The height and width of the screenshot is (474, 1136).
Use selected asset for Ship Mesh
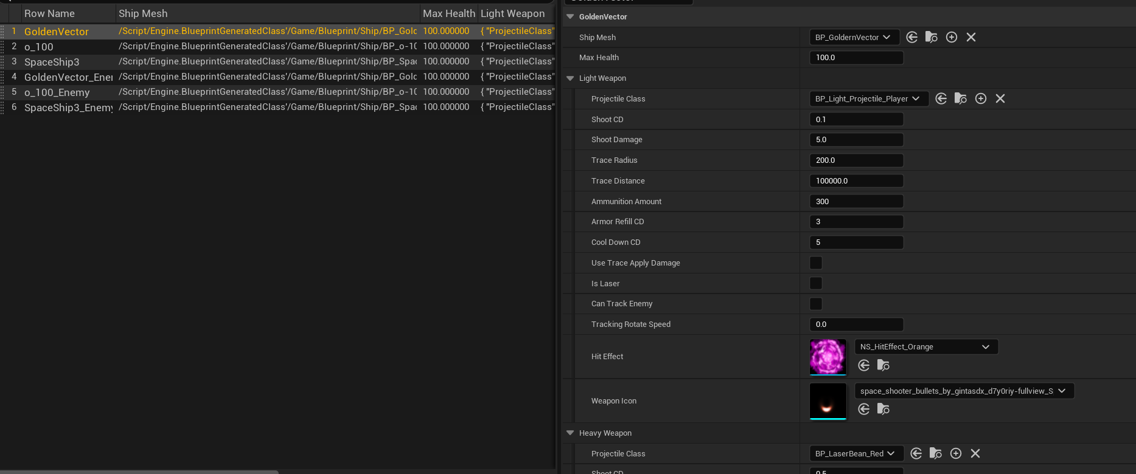pyautogui.click(x=911, y=38)
